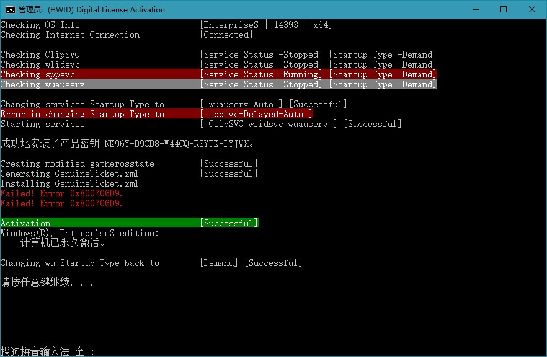Click the "Starting services" line
This screenshot has width=547, height=357.
[43, 124]
